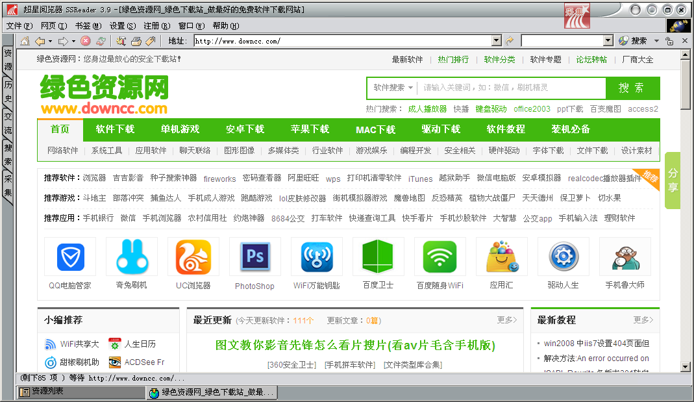694x402 pixels.
Task: Click the Print icon in the toolbar
Action: tap(136, 41)
